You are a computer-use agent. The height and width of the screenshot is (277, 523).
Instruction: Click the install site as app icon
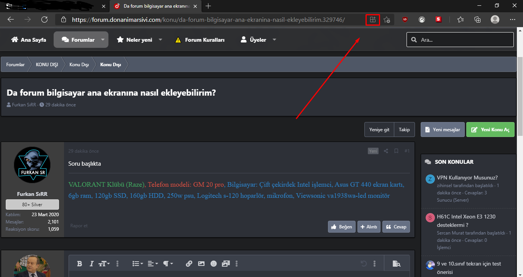tap(372, 20)
